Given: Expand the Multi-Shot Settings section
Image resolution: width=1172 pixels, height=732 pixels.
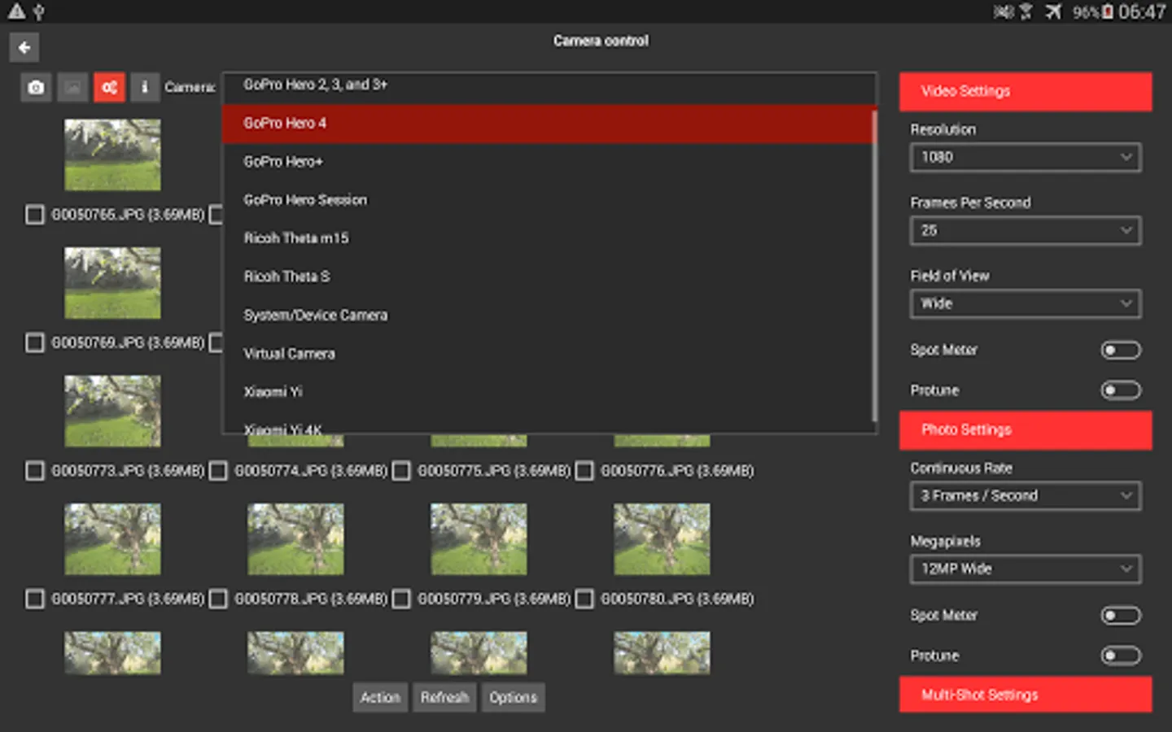Looking at the screenshot, I should pos(1025,695).
